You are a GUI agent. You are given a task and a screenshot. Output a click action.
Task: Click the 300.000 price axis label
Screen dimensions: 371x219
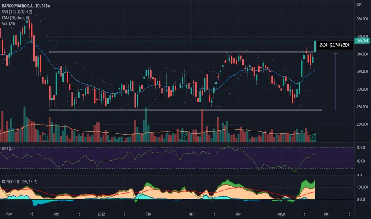point(363,89)
